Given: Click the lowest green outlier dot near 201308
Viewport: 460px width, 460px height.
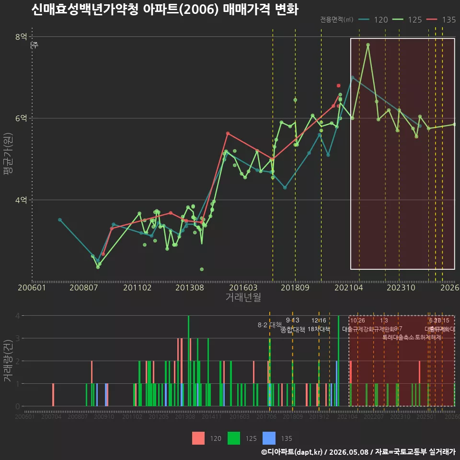Looking at the screenshot, I should 202,269.
